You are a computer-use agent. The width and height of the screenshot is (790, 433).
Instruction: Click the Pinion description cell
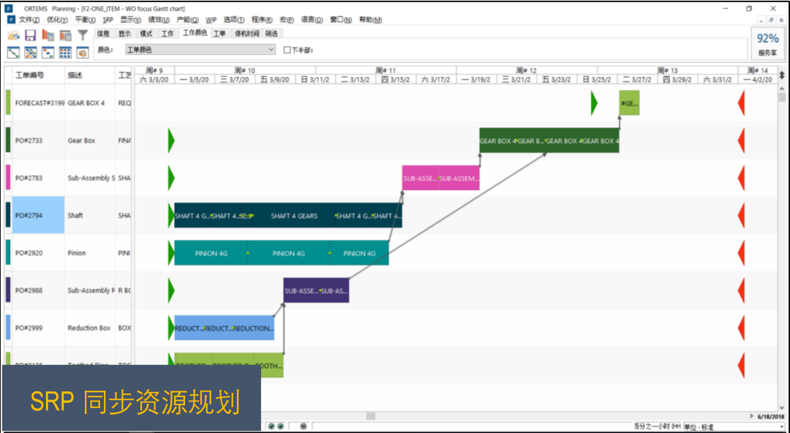[89, 252]
